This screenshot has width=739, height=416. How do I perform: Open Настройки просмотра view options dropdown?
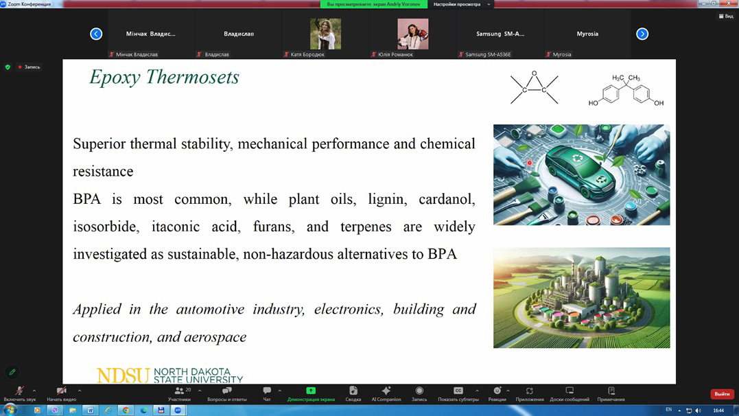point(461,4)
